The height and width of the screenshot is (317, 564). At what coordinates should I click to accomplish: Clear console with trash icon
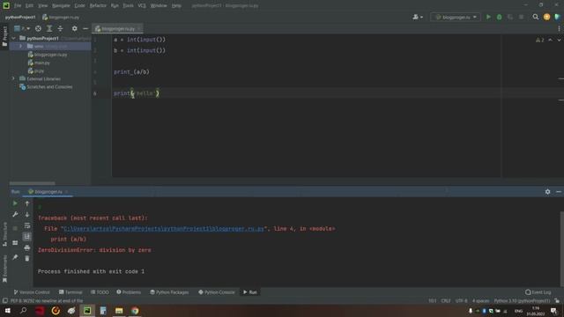click(27, 258)
